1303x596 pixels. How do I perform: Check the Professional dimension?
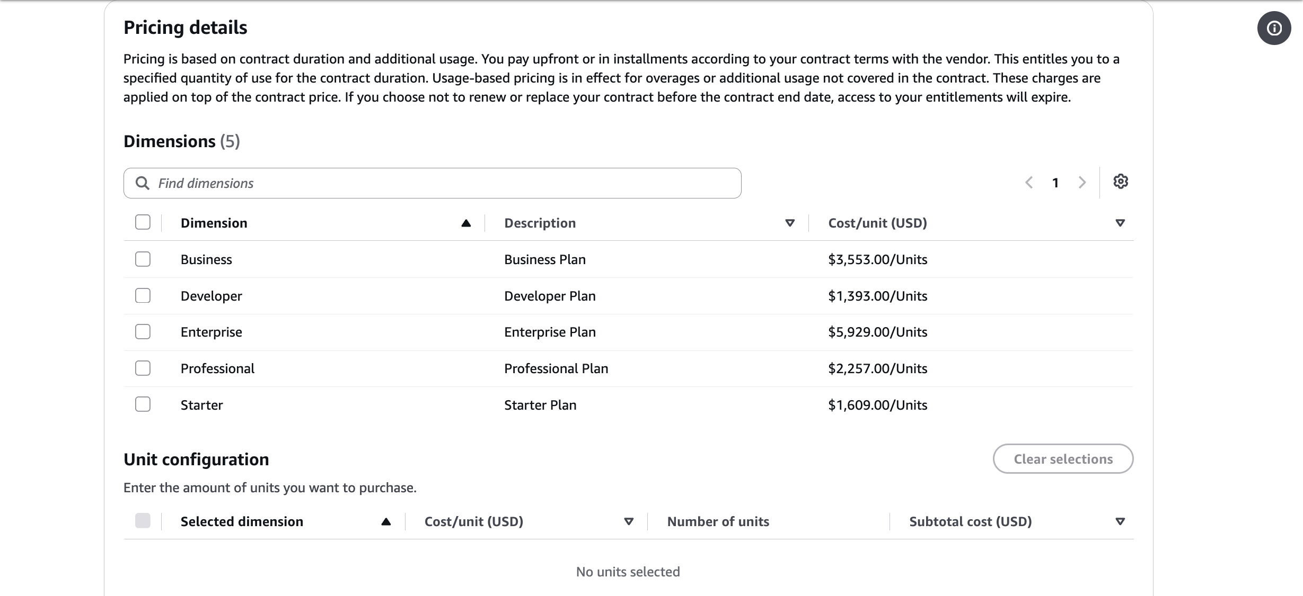tap(143, 368)
